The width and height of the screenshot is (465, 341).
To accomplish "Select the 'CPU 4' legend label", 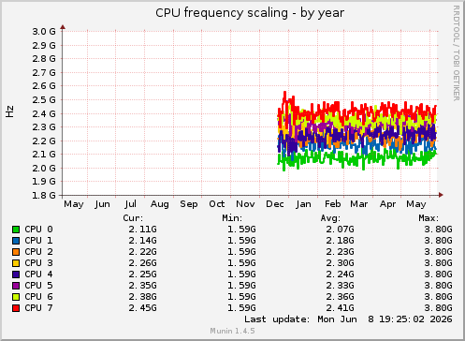I will pos(38,274).
